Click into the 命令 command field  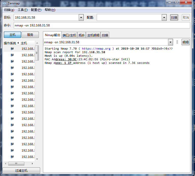point(102,25)
